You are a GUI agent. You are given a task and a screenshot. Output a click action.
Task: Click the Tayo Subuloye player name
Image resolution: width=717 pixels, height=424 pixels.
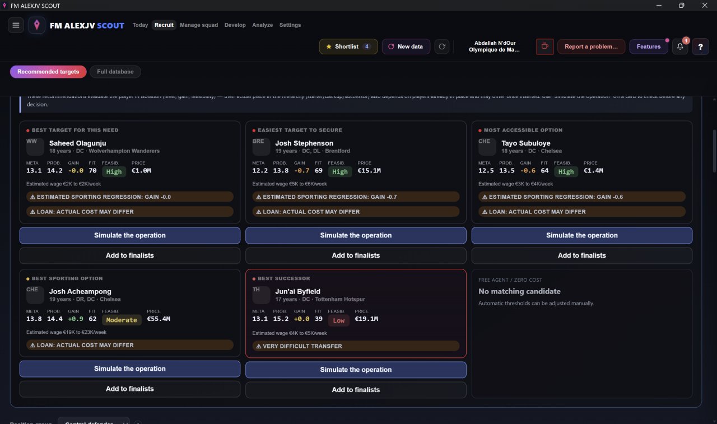(x=525, y=143)
